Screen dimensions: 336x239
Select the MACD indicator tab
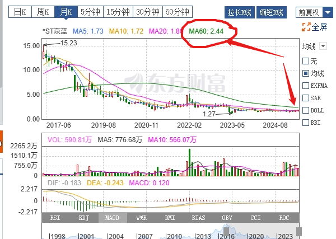coord(113,218)
